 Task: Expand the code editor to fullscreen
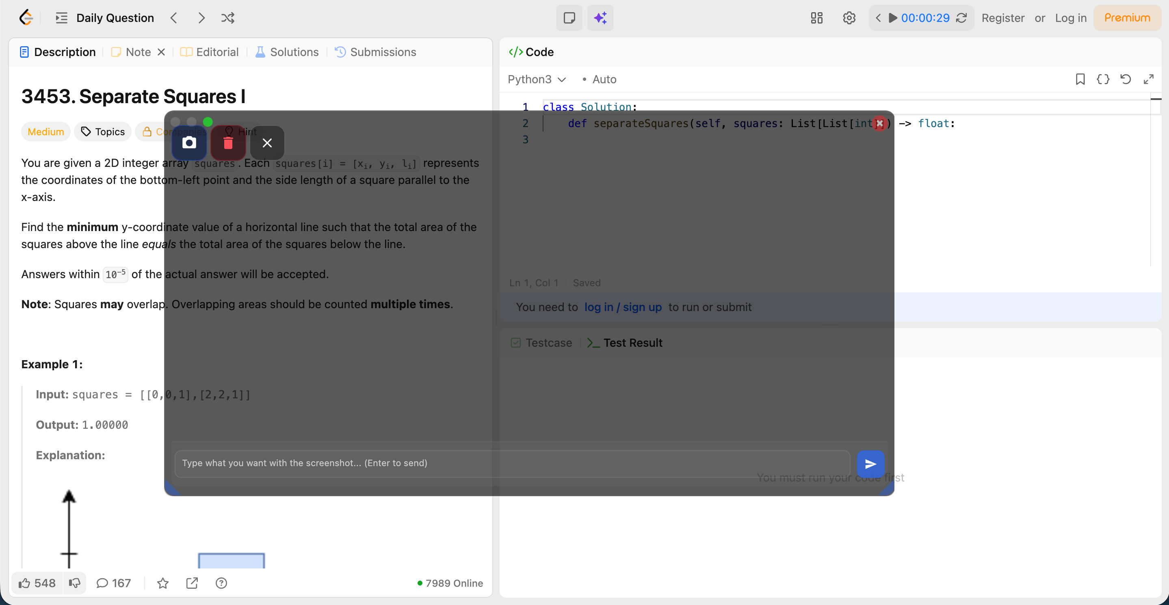pos(1149,79)
